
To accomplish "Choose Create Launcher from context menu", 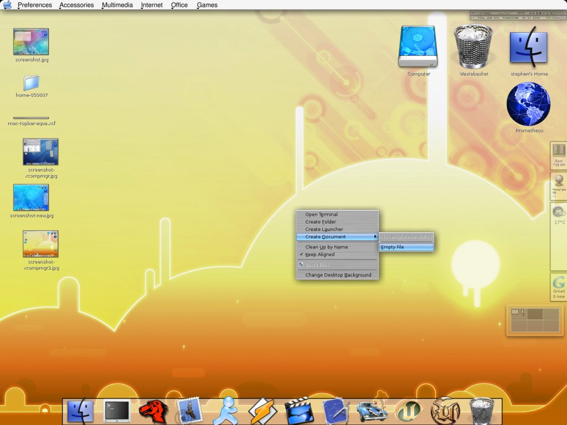I will point(337,229).
